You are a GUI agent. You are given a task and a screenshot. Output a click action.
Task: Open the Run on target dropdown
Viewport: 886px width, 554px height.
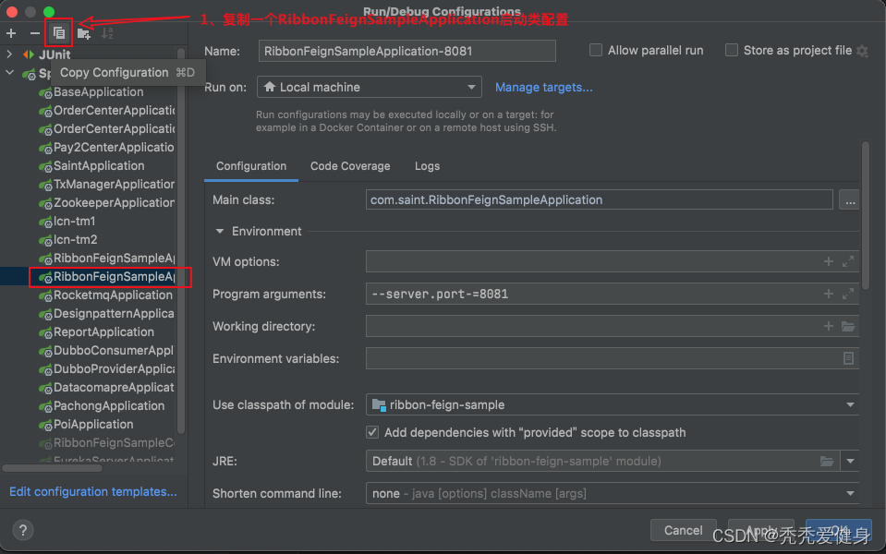pyautogui.click(x=369, y=87)
